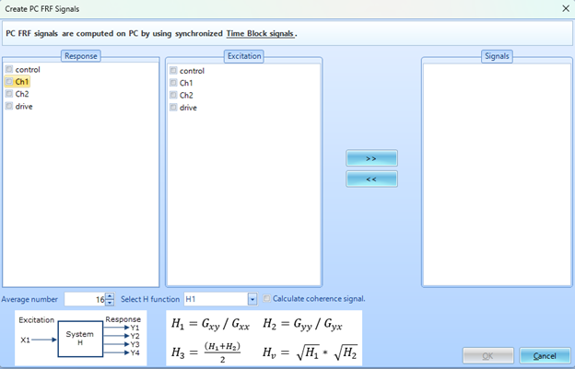This screenshot has height=369, width=575.
Task: Check the drive checkbox in Response list
Action: (9, 106)
